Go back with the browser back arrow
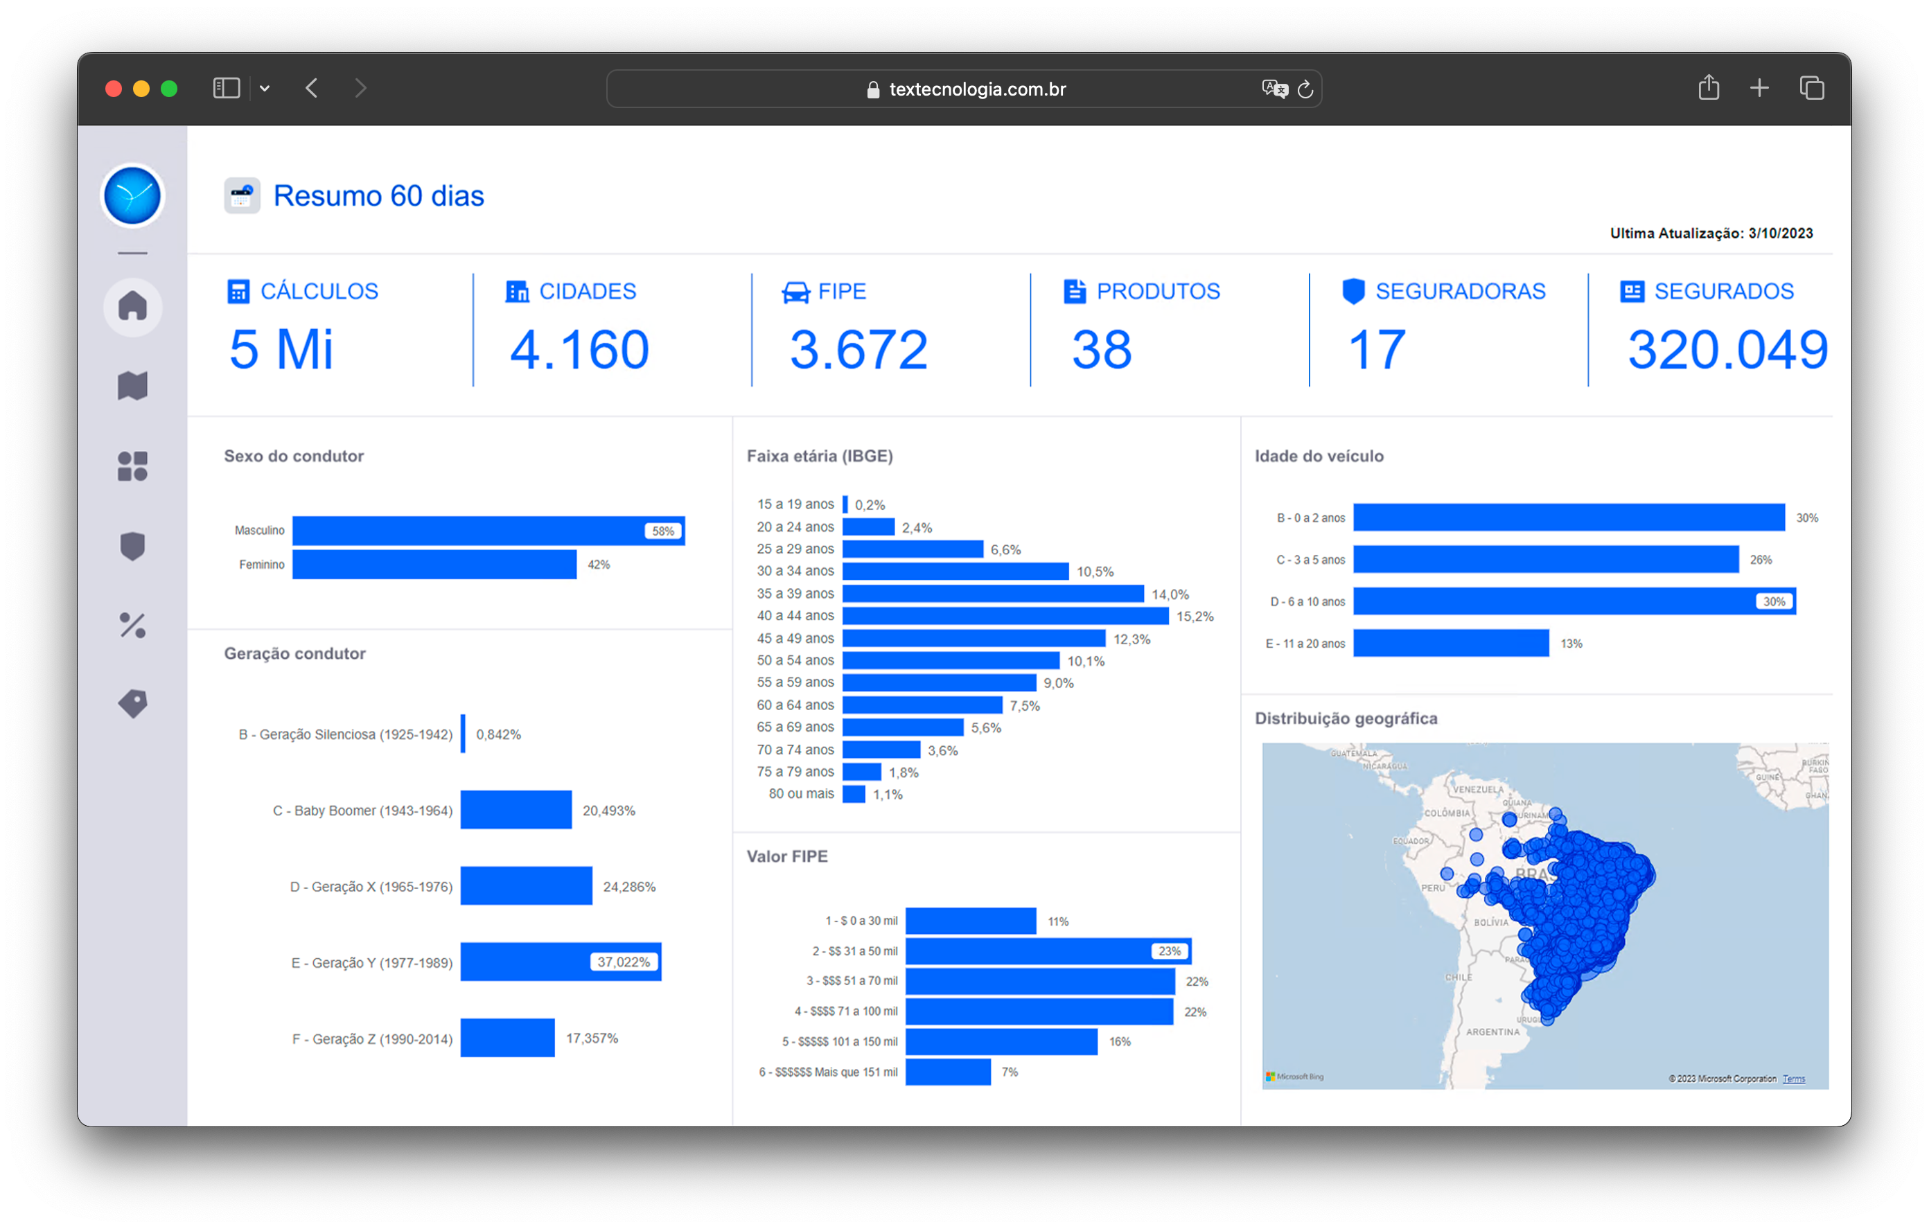 pos(312,88)
